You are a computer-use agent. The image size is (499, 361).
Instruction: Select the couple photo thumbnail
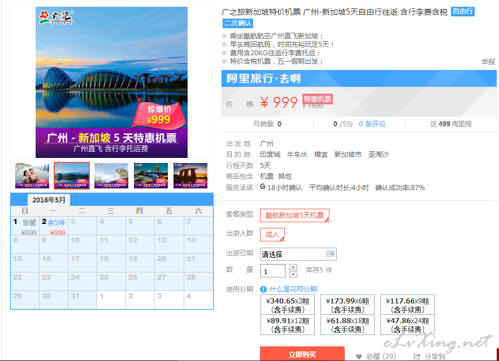pyautogui.click(x=32, y=175)
